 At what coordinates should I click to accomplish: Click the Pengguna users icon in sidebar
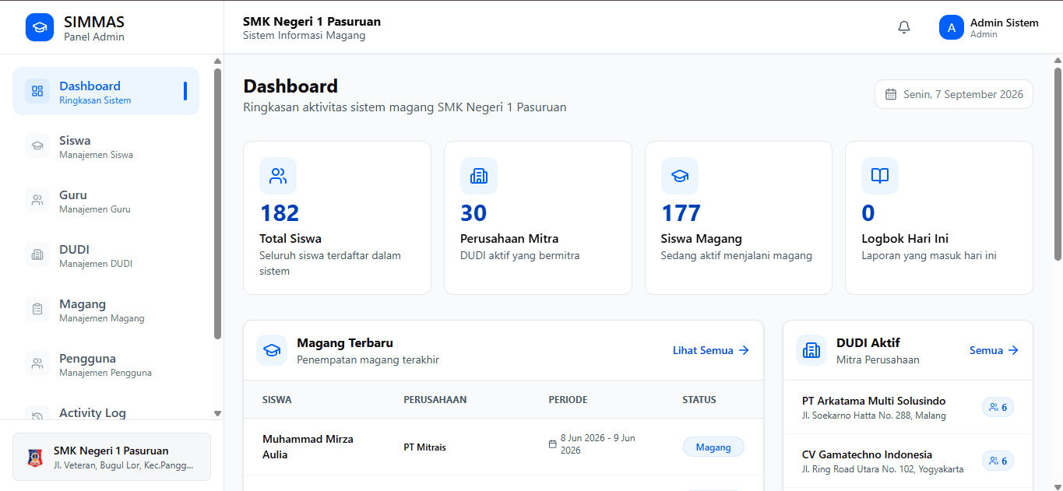pos(37,363)
